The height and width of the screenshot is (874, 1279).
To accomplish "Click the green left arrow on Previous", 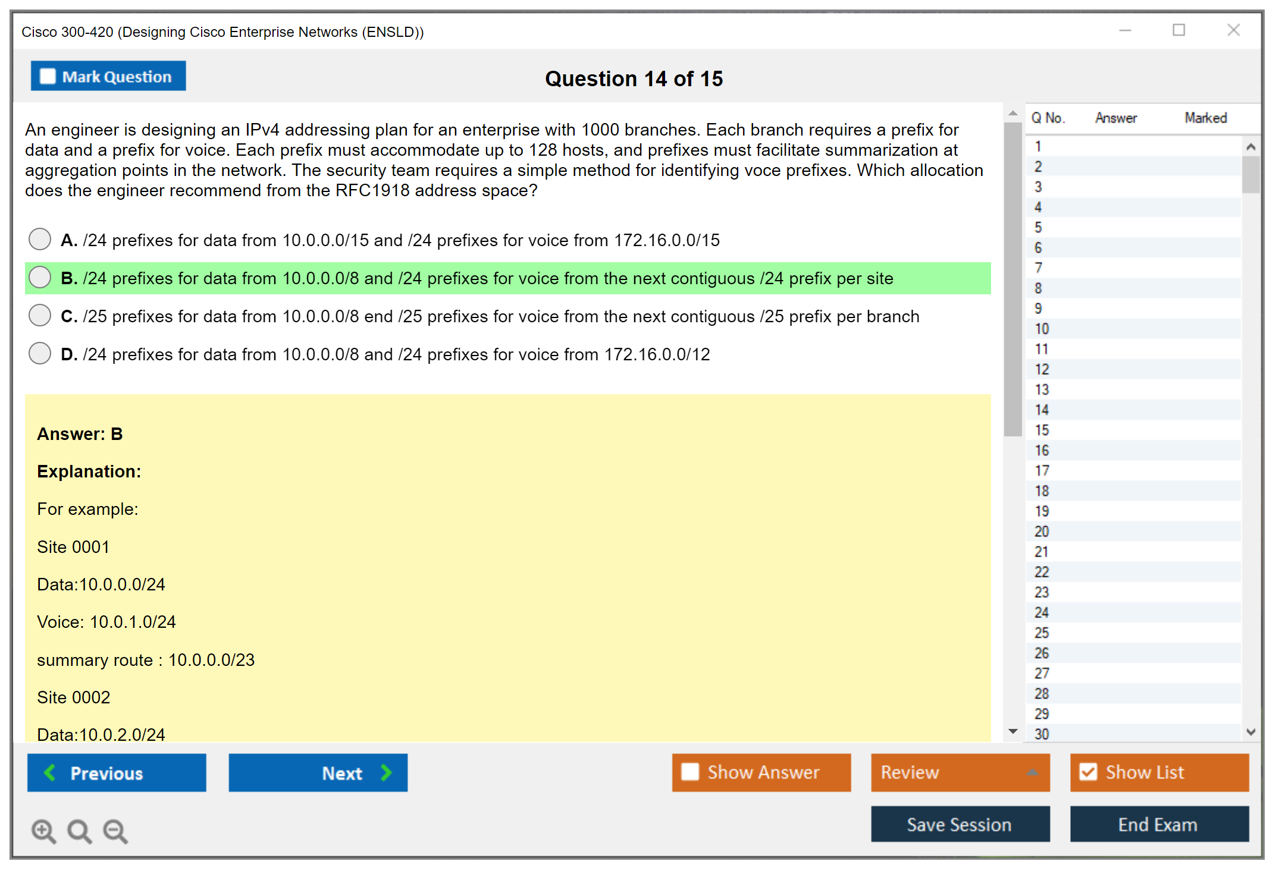I will point(50,772).
